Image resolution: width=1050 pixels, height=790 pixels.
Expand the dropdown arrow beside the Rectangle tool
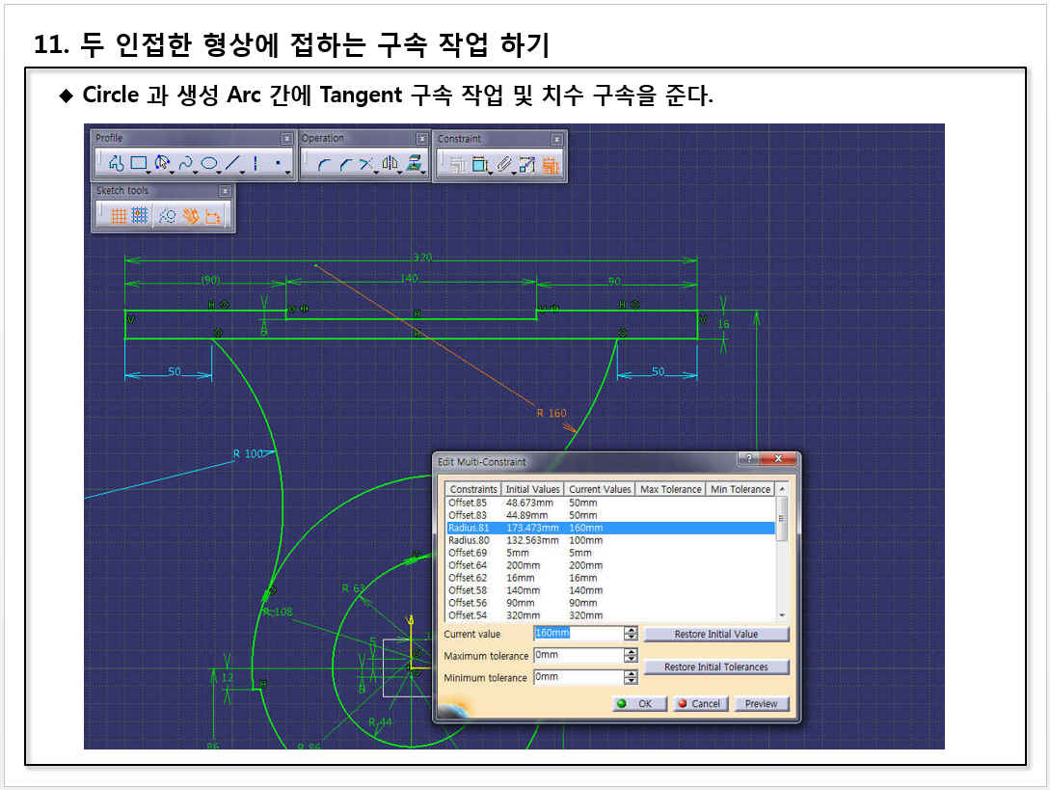(150, 172)
